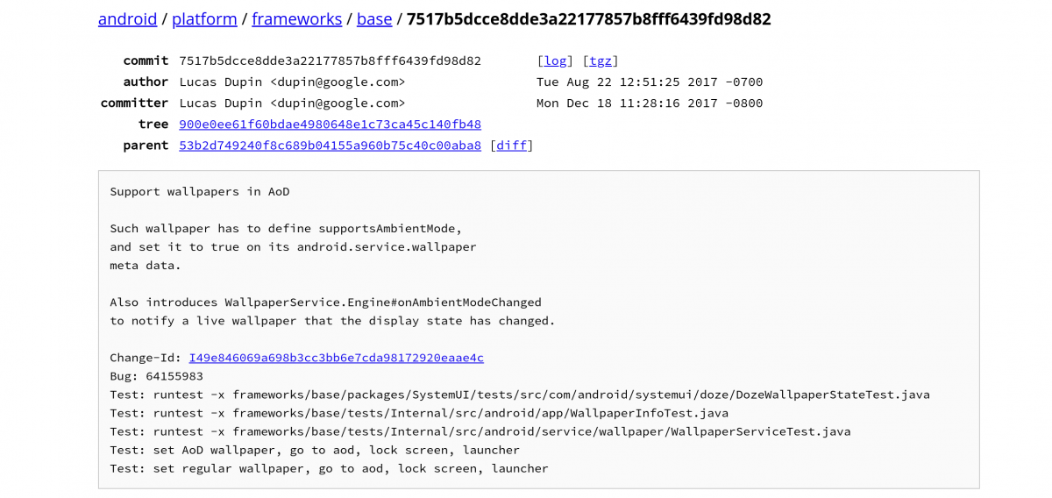The image size is (1052, 498).
Task: Click the DozeWallpaperStateTest.java test line
Action: click(x=519, y=395)
